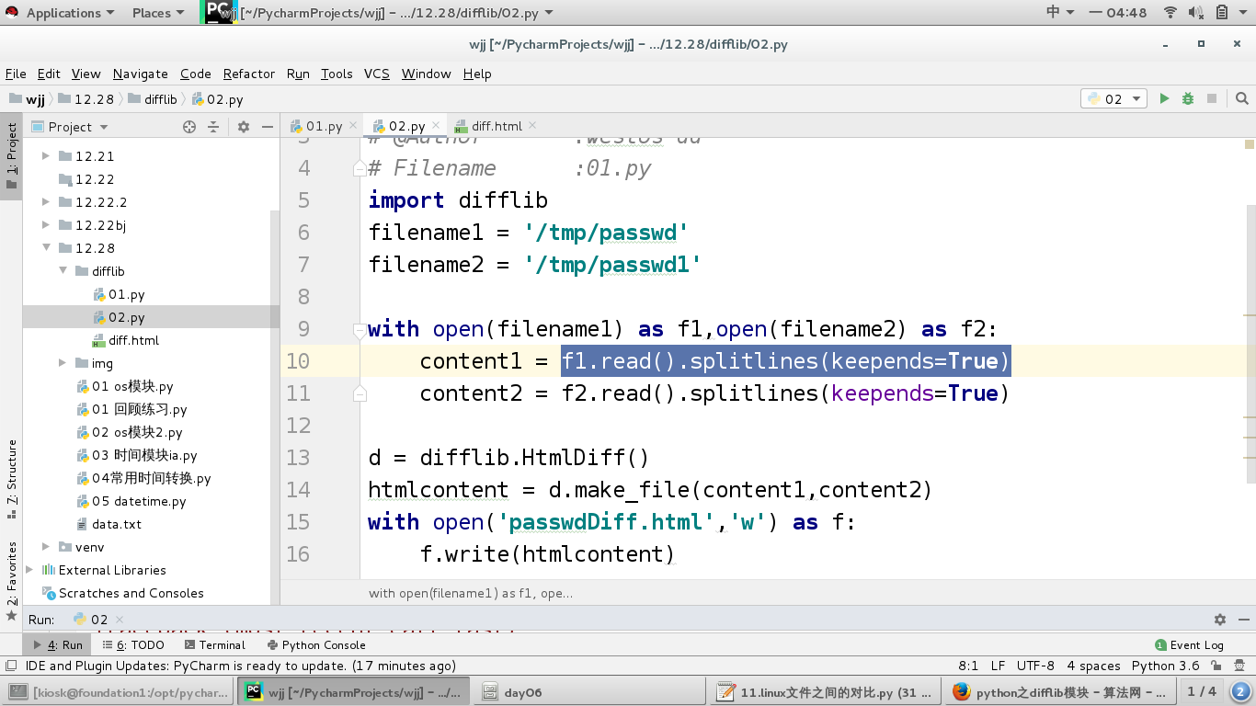1256x706 pixels.
Task: Expand the 12.22bj folder
Action: point(46,225)
